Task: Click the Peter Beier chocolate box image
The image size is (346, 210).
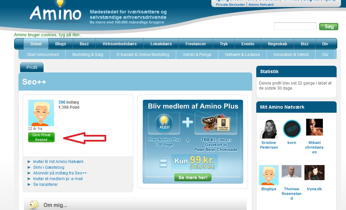Action: coord(216,123)
